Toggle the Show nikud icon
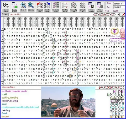This screenshot has width=126, height=119. [x=6, y=5]
